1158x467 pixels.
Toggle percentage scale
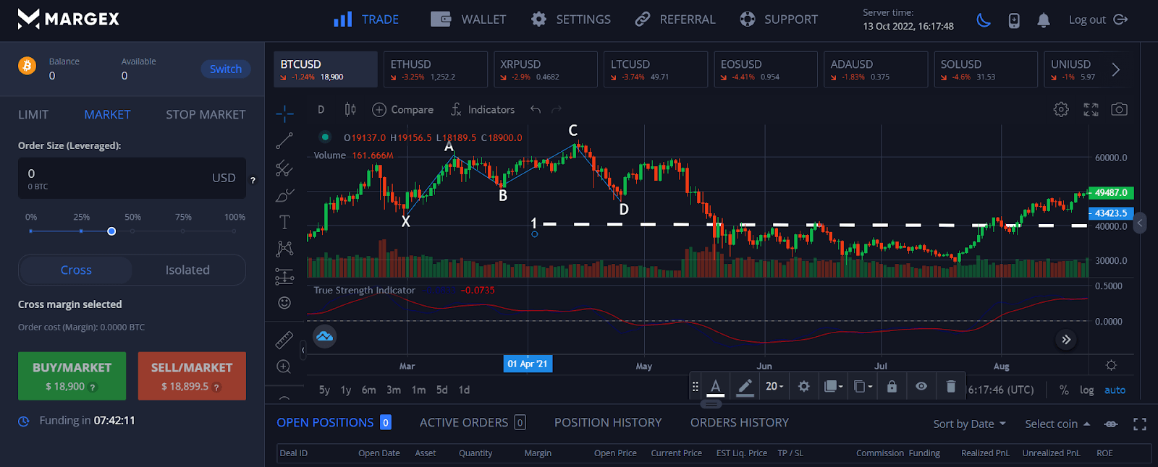(1064, 390)
